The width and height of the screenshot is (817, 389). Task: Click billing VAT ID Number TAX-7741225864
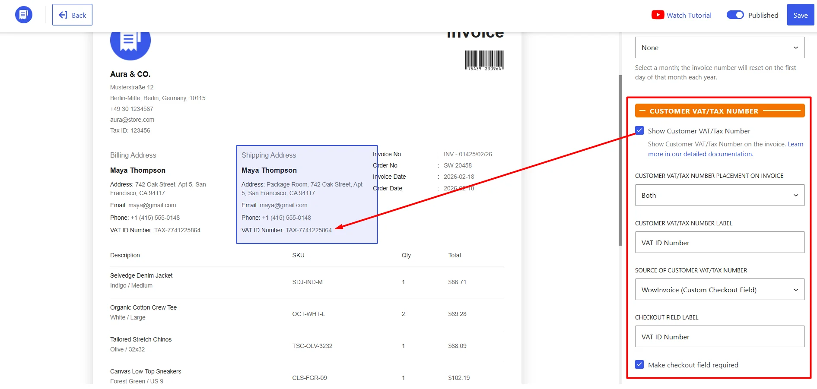[x=155, y=230]
